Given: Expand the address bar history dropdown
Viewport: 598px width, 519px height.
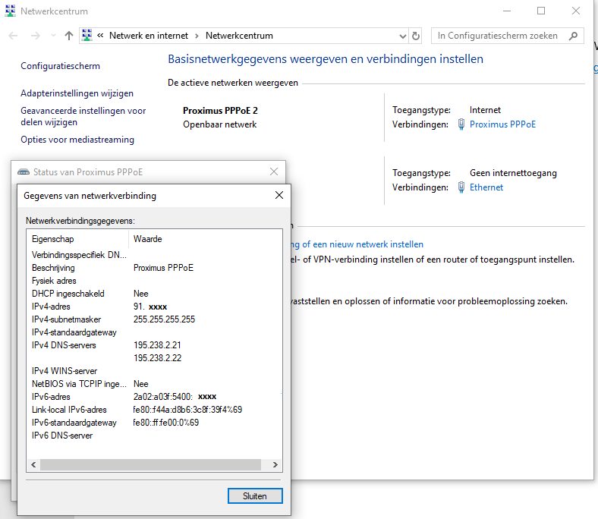Looking at the screenshot, I should coord(402,36).
